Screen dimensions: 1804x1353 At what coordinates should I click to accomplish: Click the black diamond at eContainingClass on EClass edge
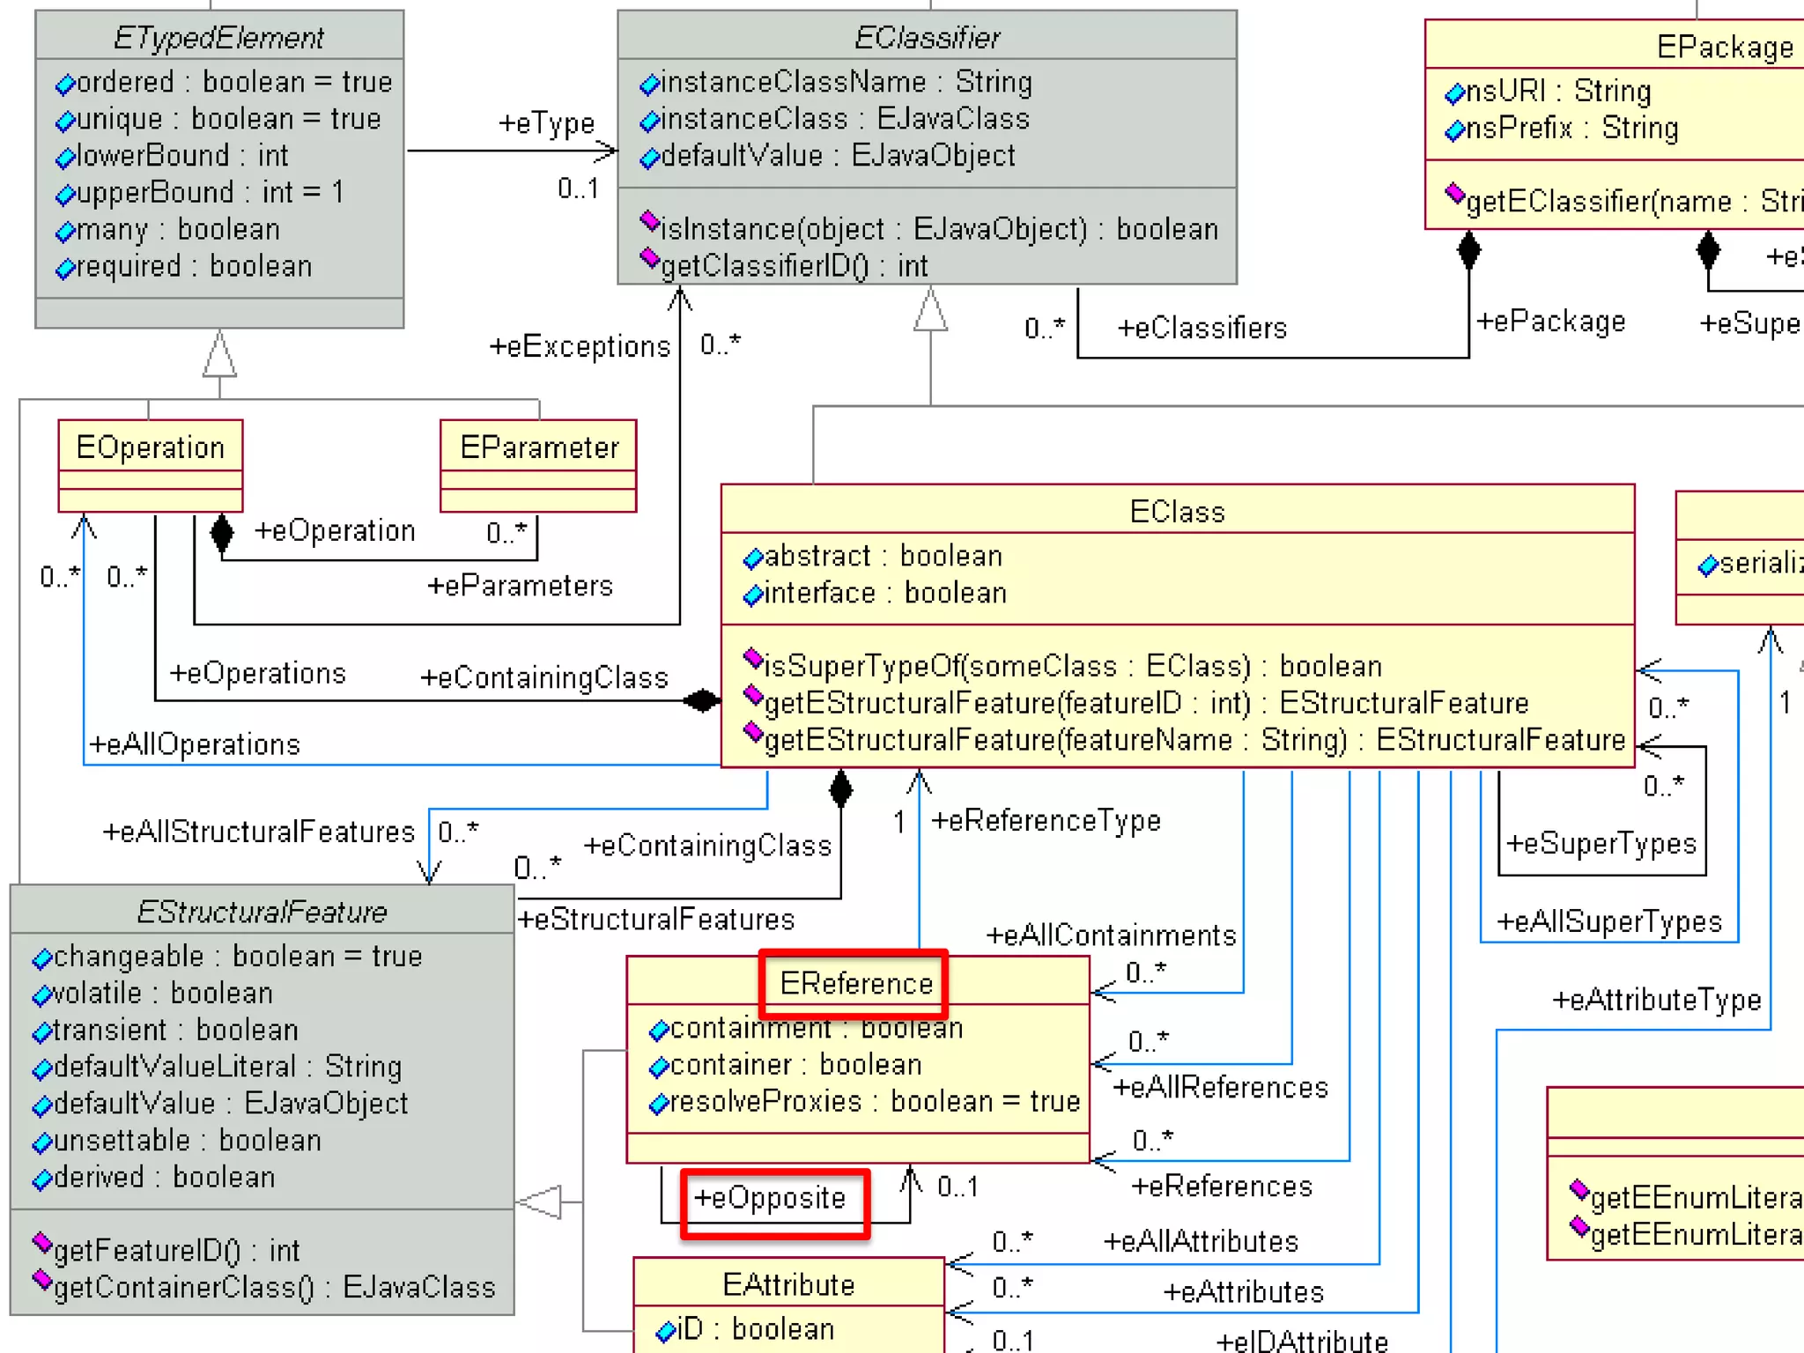[702, 701]
